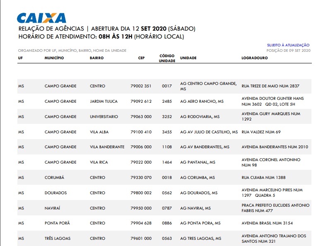Select the UNIDADE column header

click(188, 58)
